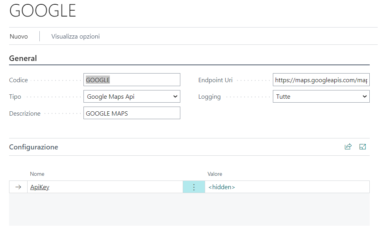The width and height of the screenshot is (378, 245).
Task: Click the Nome column header
Action: coord(37,174)
